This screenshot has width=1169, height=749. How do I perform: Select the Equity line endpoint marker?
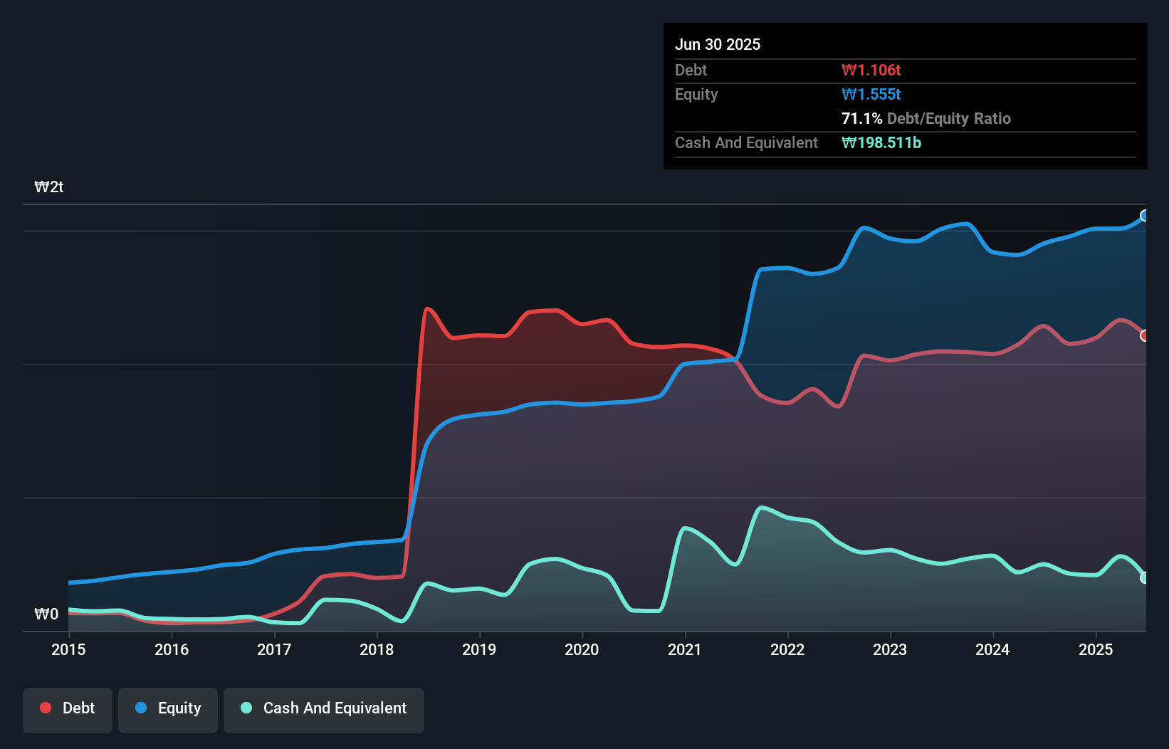click(1145, 216)
